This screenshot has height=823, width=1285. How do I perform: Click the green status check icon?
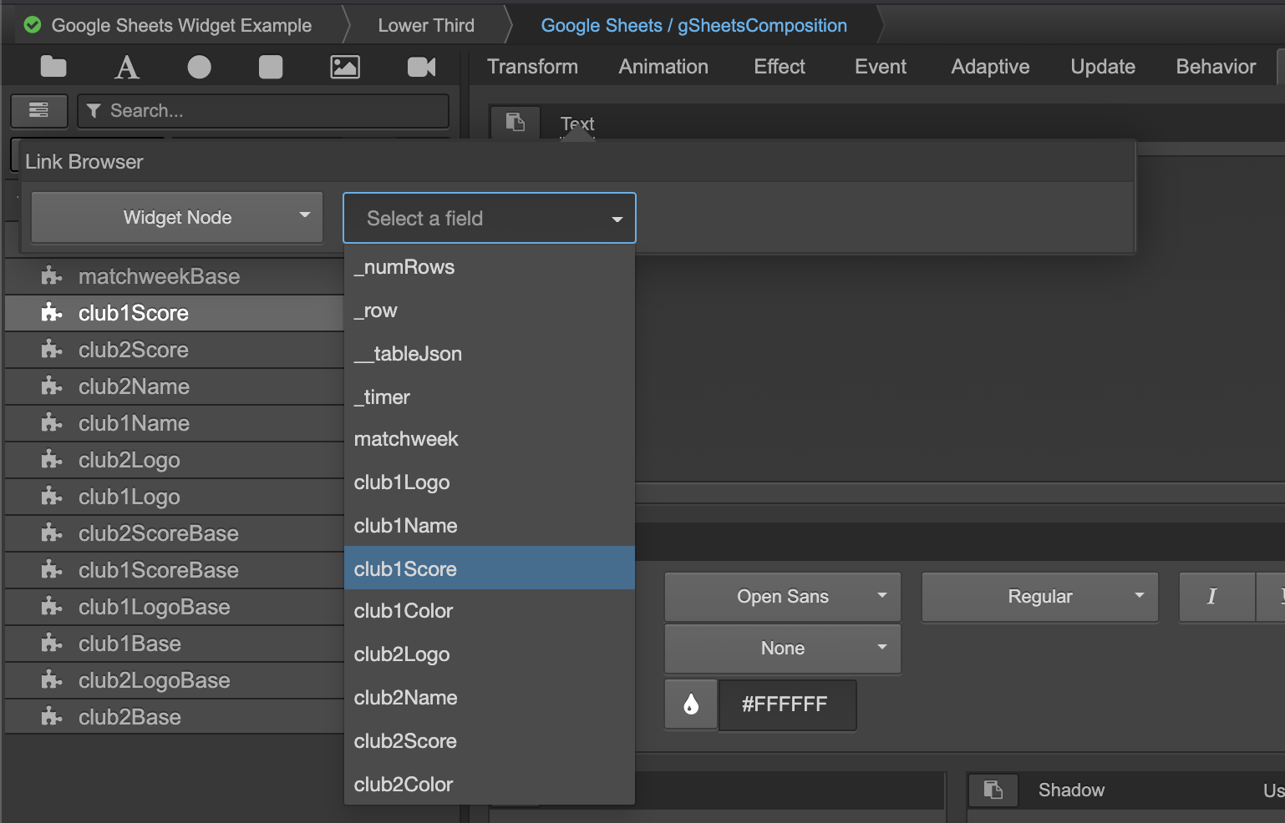pyautogui.click(x=33, y=25)
